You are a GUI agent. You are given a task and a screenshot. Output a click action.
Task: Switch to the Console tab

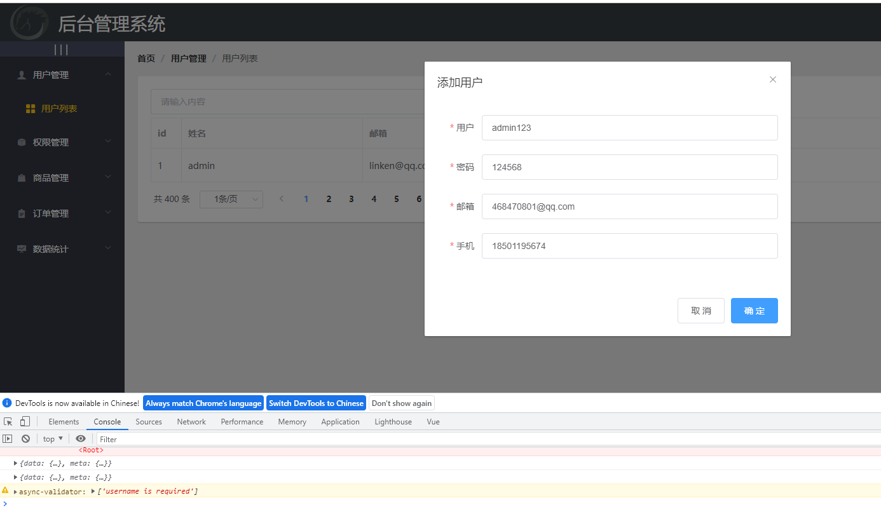point(107,422)
